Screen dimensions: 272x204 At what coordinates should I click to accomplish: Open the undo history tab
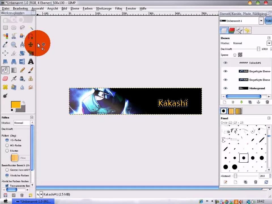[x=247, y=31]
